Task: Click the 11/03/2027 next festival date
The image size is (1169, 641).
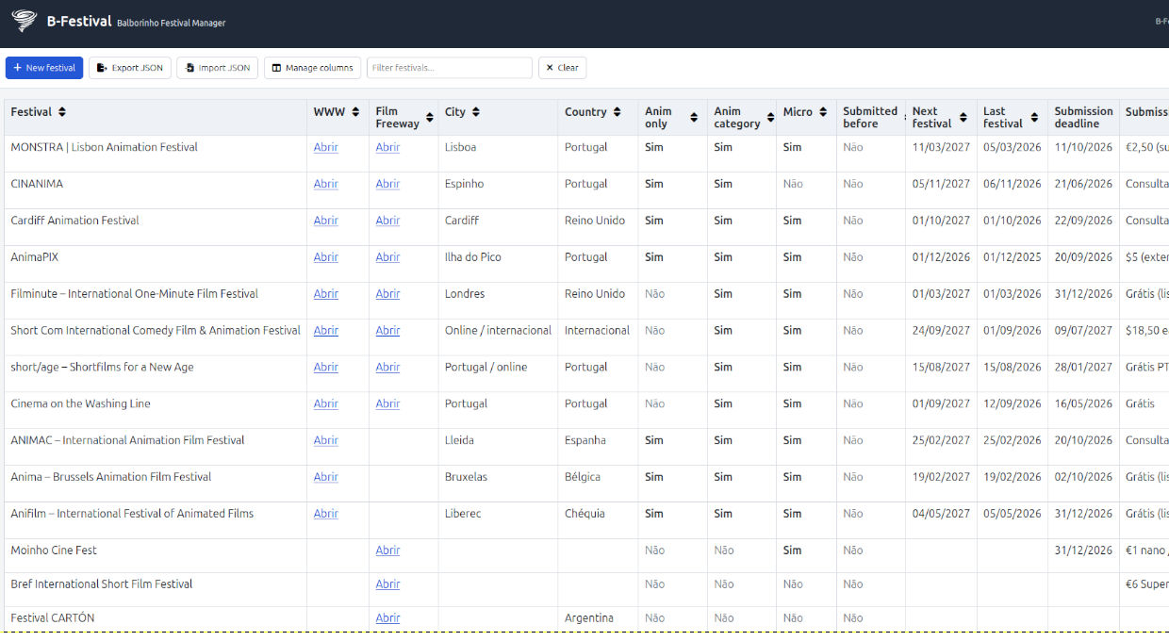Action: tap(941, 147)
